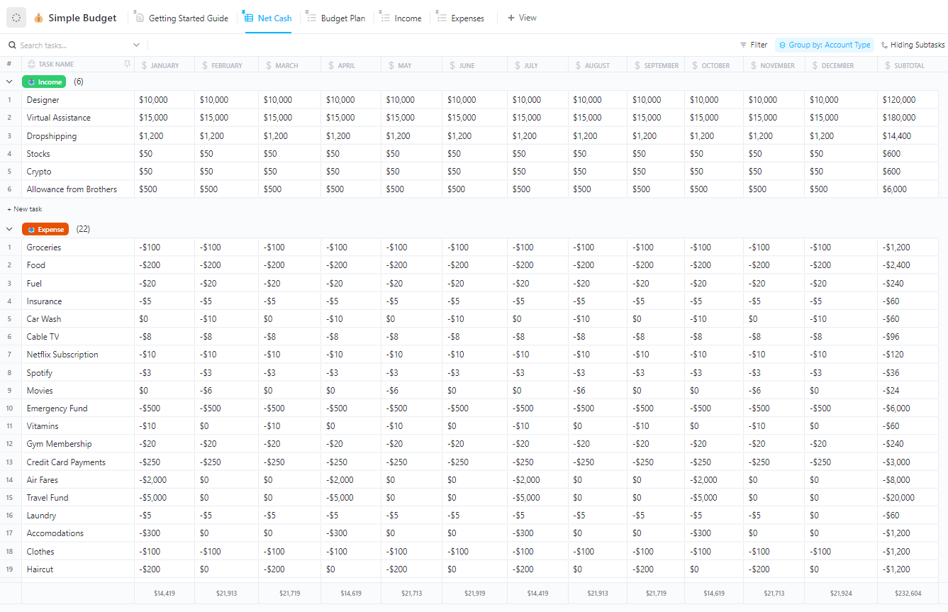Click the Income group badge

(x=44, y=82)
